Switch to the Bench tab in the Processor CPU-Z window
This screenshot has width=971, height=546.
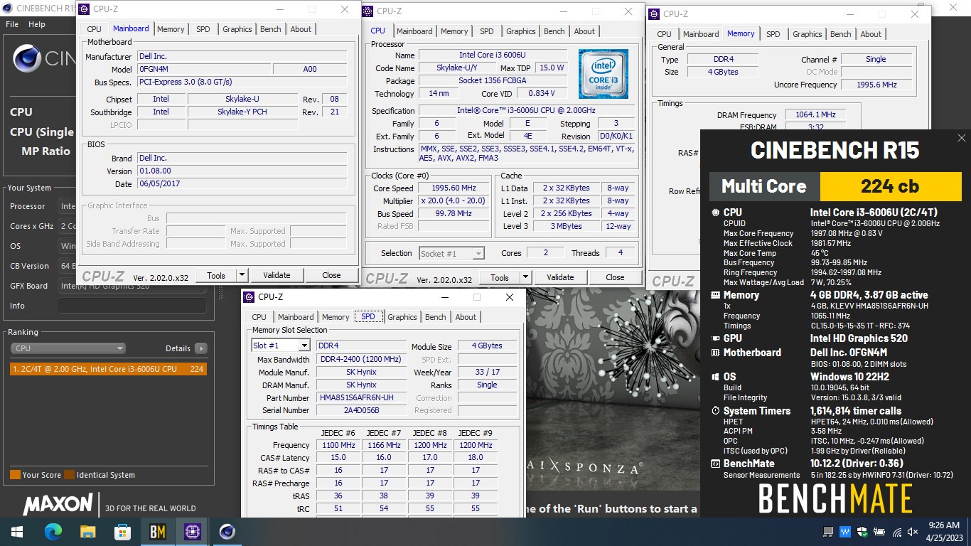[x=554, y=31]
